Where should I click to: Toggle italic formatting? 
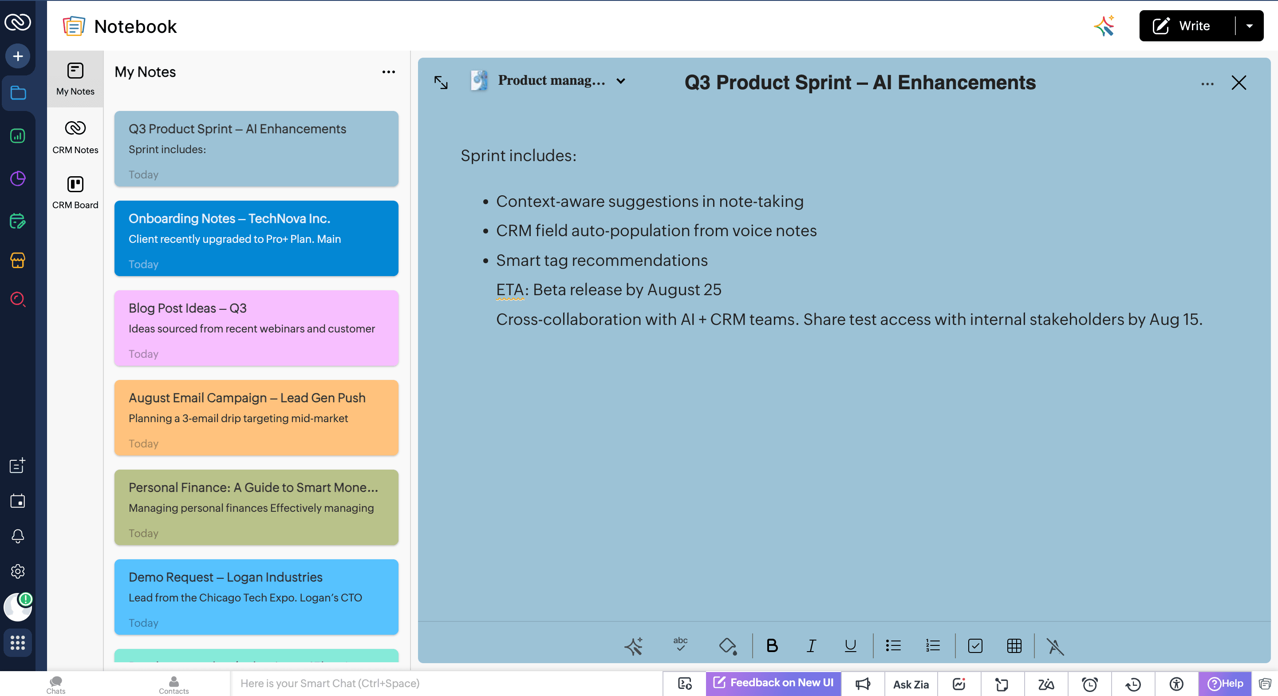coord(811,645)
